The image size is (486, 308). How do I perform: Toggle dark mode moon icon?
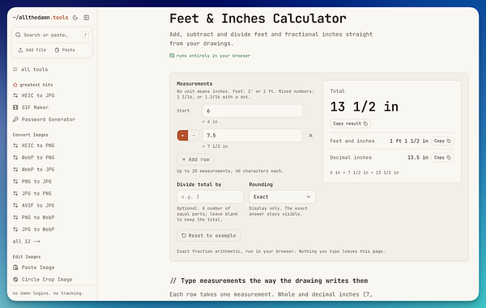tap(75, 18)
